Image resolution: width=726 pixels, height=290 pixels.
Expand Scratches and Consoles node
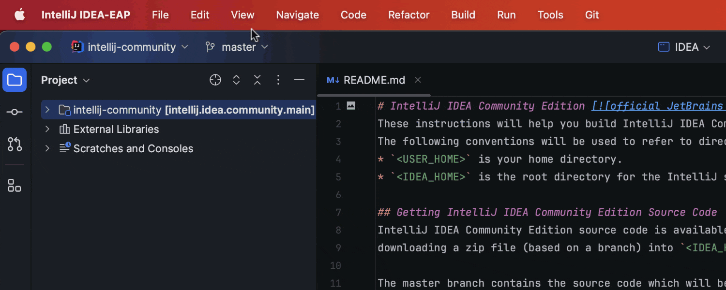(x=47, y=148)
